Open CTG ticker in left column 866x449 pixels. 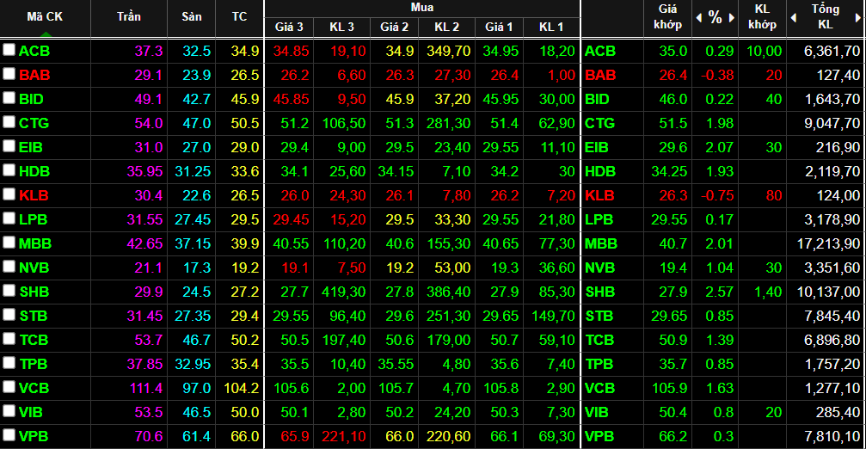pyautogui.click(x=34, y=123)
